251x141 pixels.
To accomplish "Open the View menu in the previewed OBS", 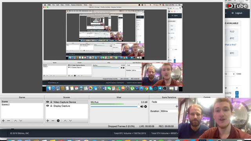I will pos(62,5).
